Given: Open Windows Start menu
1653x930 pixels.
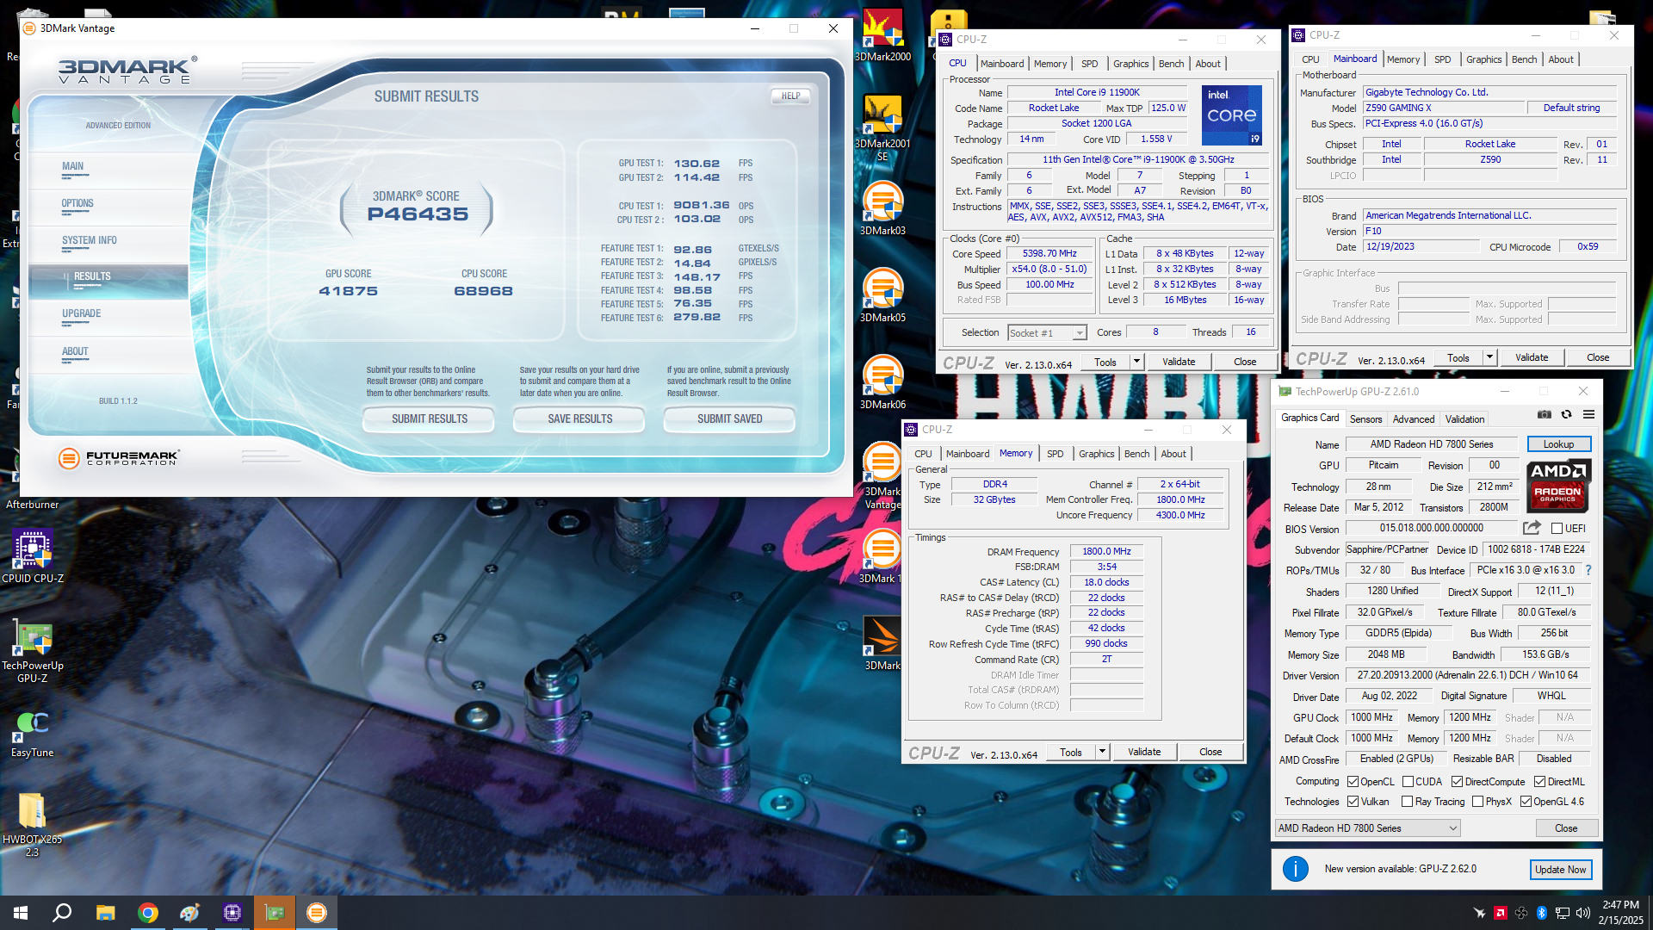Looking at the screenshot, I should (21, 913).
